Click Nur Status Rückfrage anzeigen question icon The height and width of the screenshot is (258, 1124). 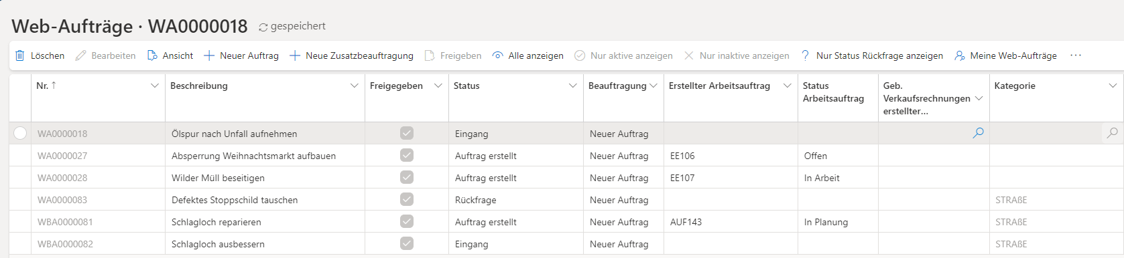click(805, 55)
